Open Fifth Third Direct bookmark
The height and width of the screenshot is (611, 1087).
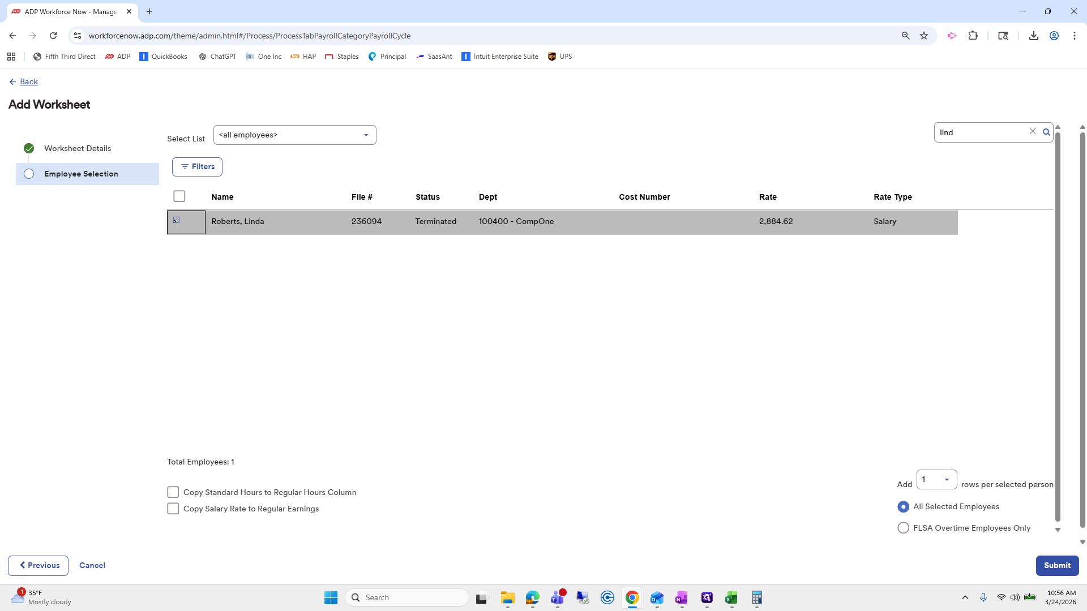pyautogui.click(x=64, y=57)
